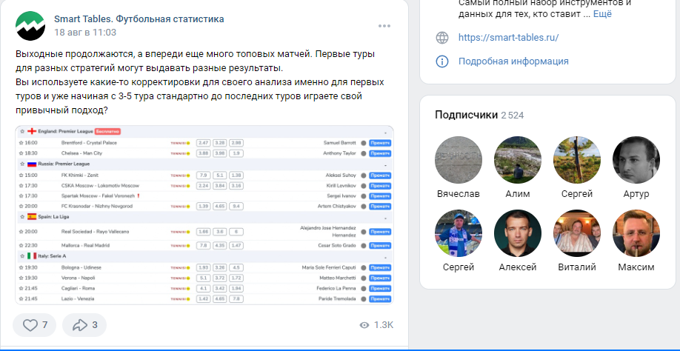680x351 pixels.
Task: Open subscriber Виталий's profile avatar
Action: (x=577, y=233)
